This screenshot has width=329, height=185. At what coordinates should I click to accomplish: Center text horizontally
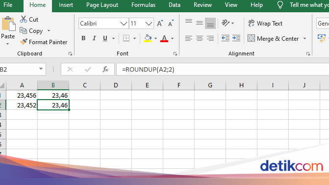200,38
